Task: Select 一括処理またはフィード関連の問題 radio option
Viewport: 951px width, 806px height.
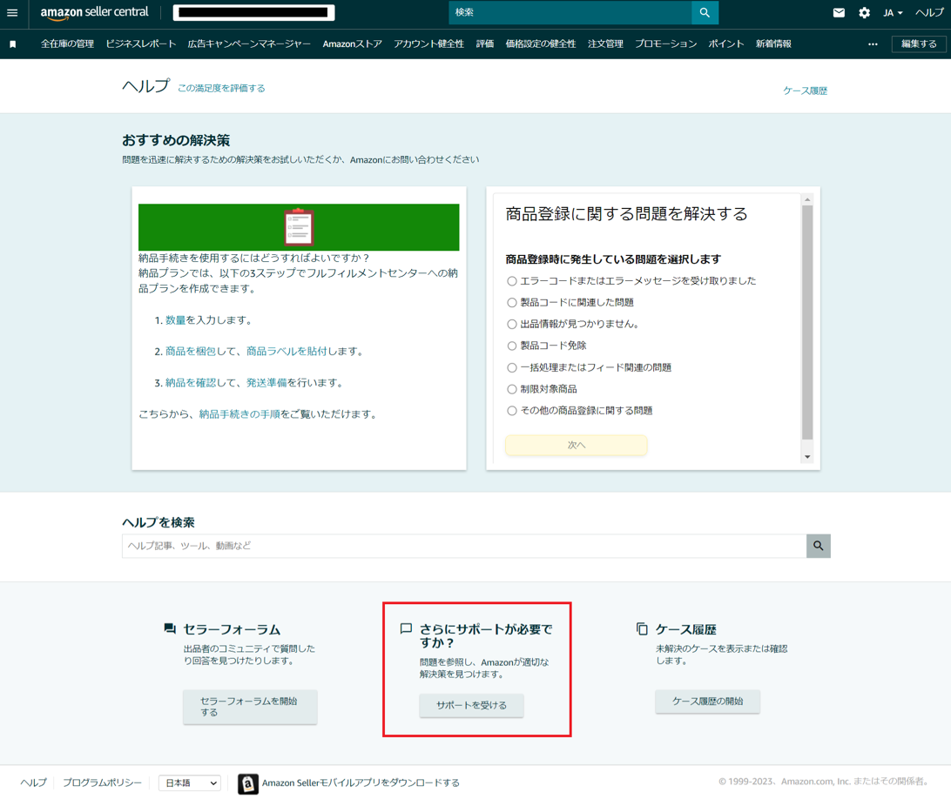Action: (x=512, y=368)
